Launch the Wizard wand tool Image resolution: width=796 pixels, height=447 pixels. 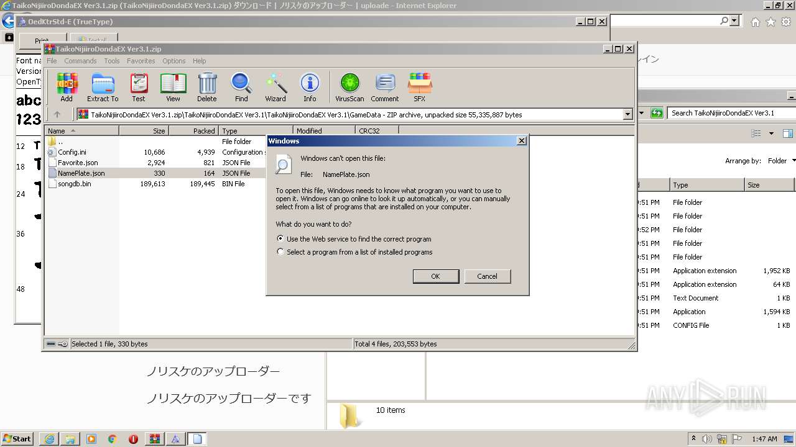pyautogui.click(x=275, y=88)
